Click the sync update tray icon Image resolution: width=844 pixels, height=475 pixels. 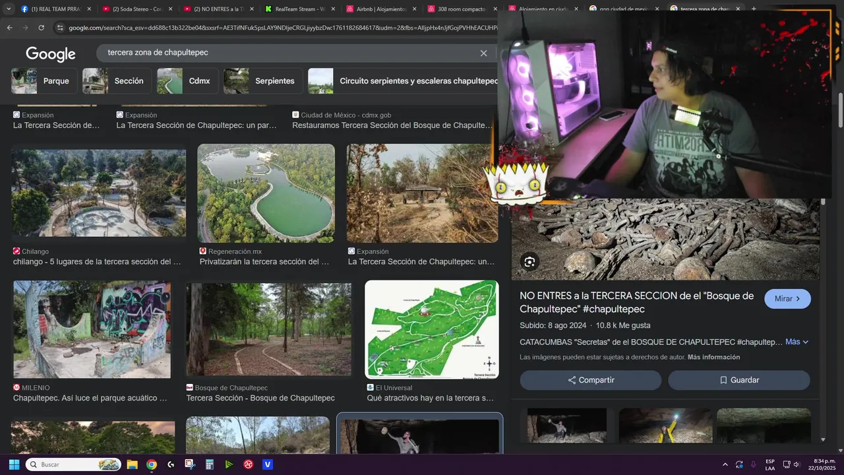(x=739, y=464)
